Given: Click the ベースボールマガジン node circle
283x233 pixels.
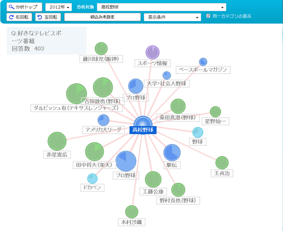Looking at the screenshot, I should 203,62.
